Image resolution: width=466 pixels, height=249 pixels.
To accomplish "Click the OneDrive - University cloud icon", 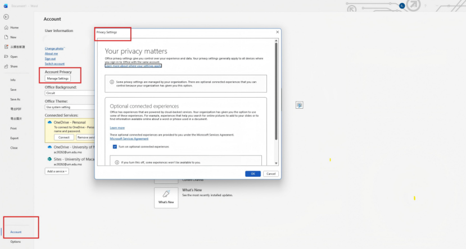I will point(49,147).
